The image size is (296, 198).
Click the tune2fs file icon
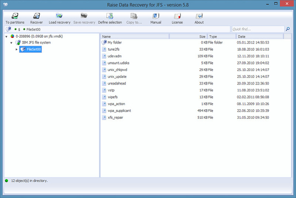(104, 49)
